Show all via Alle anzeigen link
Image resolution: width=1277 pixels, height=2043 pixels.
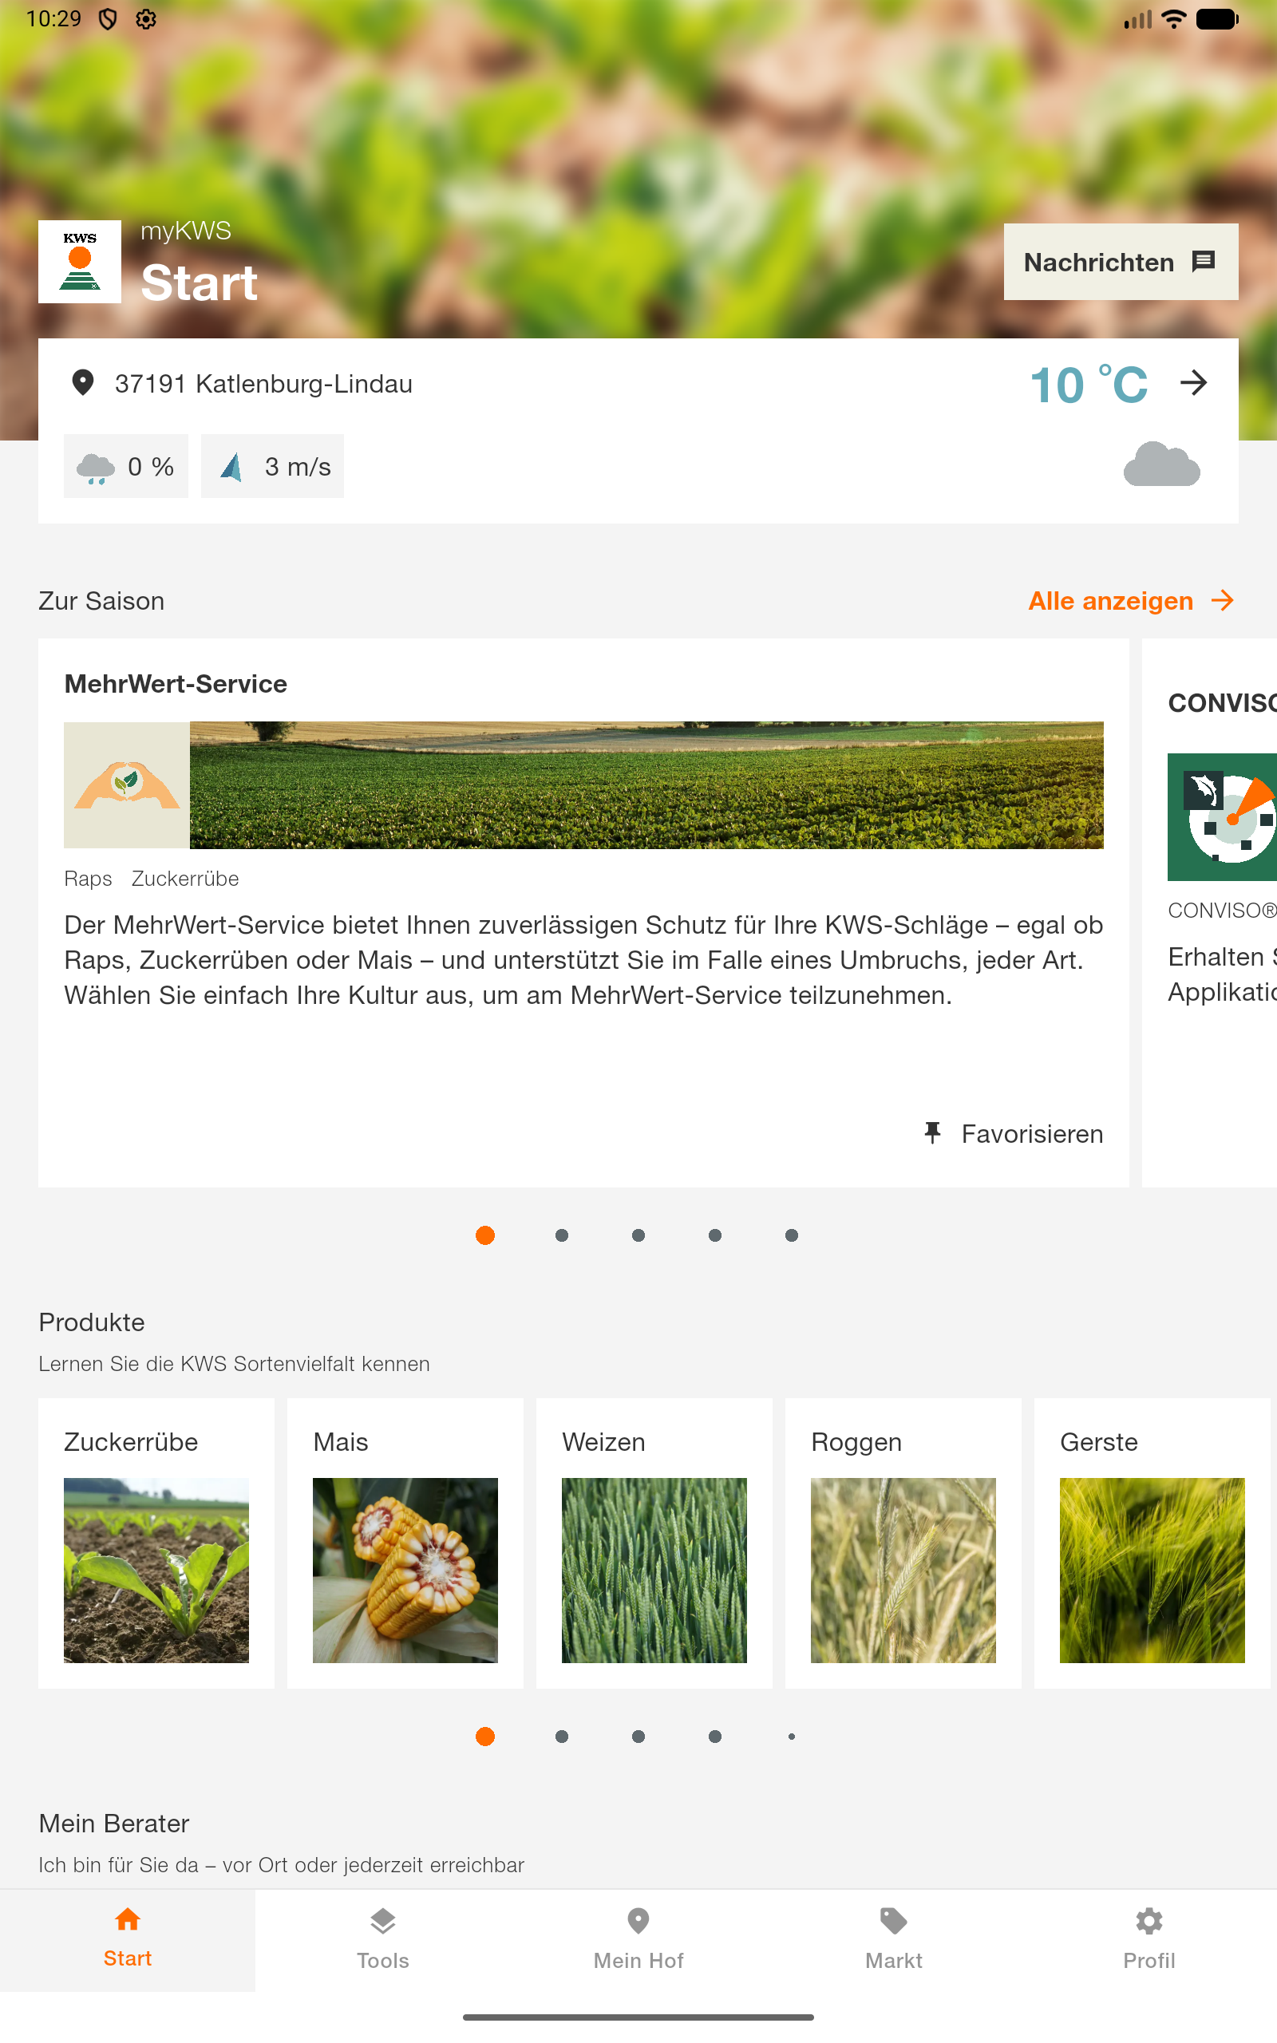point(1132,601)
